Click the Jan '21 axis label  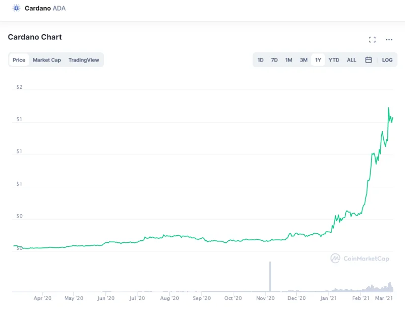point(328,298)
